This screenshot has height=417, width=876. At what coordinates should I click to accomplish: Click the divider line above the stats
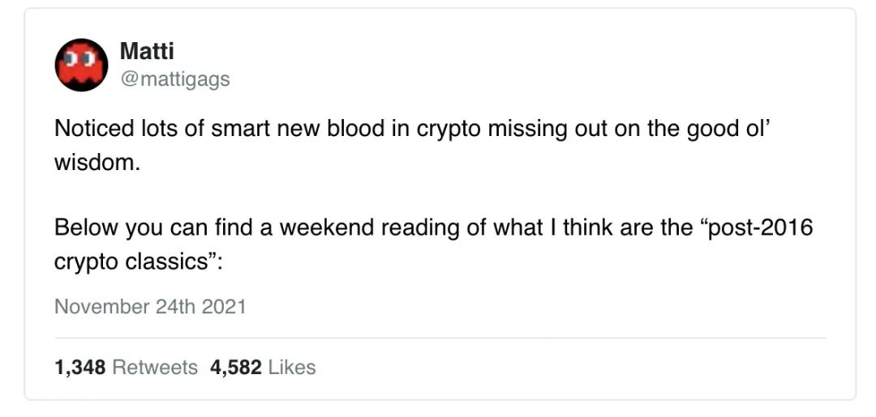point(440,338)
